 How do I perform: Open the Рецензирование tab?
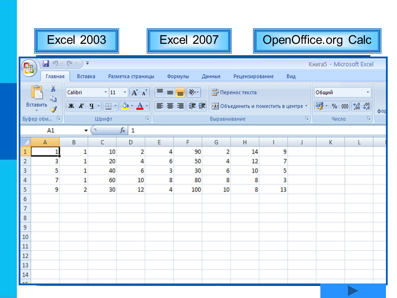point(253,77)
